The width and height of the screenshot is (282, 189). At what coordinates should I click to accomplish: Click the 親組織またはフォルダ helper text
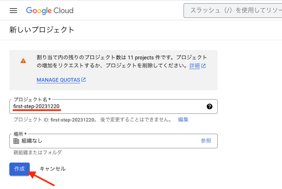tap(37, 152)
